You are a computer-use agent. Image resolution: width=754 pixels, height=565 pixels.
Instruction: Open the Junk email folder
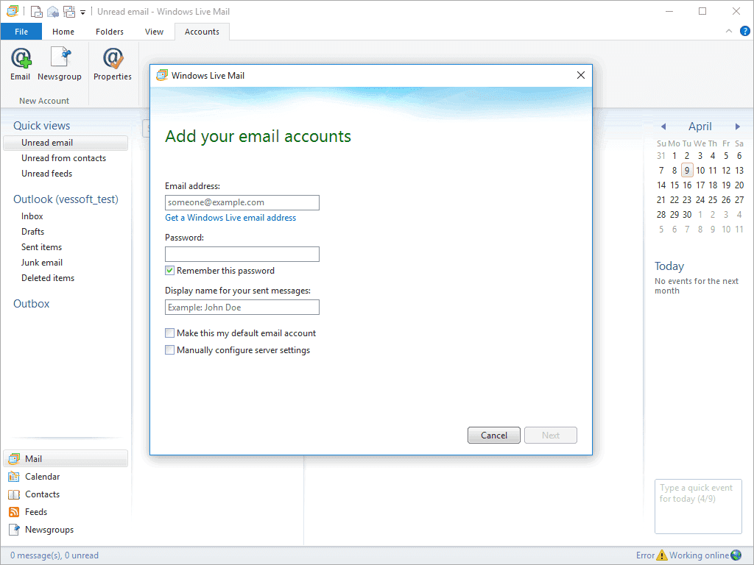(x=42, y=263)
